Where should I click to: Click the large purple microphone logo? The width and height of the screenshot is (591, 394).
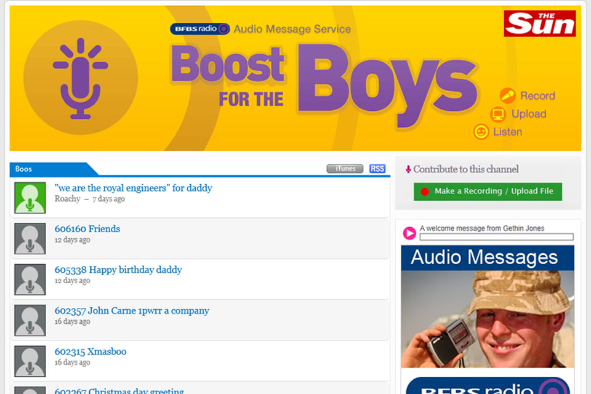coord(80,78)
